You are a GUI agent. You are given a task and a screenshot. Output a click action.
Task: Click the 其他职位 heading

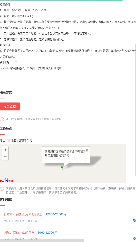6,200
